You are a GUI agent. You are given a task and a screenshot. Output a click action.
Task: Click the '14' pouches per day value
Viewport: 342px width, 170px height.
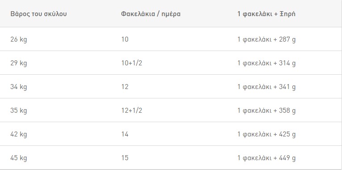(x=125, y=134)
